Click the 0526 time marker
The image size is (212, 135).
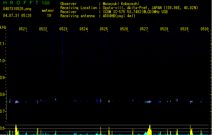tap(124, 29)
